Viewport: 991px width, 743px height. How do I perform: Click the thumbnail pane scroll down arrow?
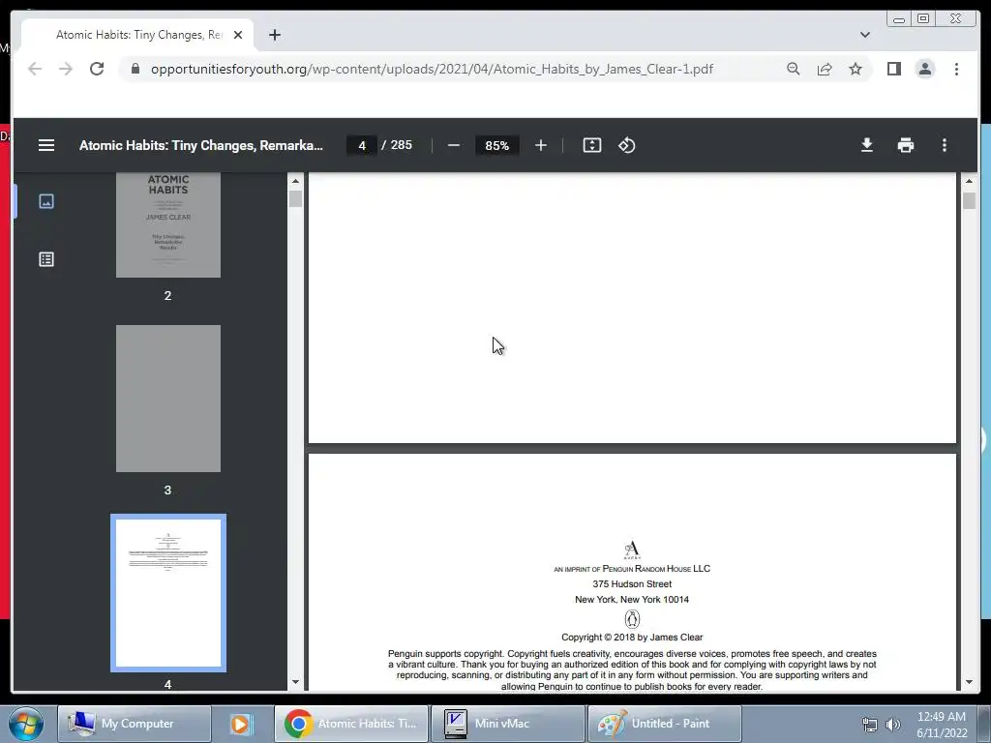click(295, 682)
